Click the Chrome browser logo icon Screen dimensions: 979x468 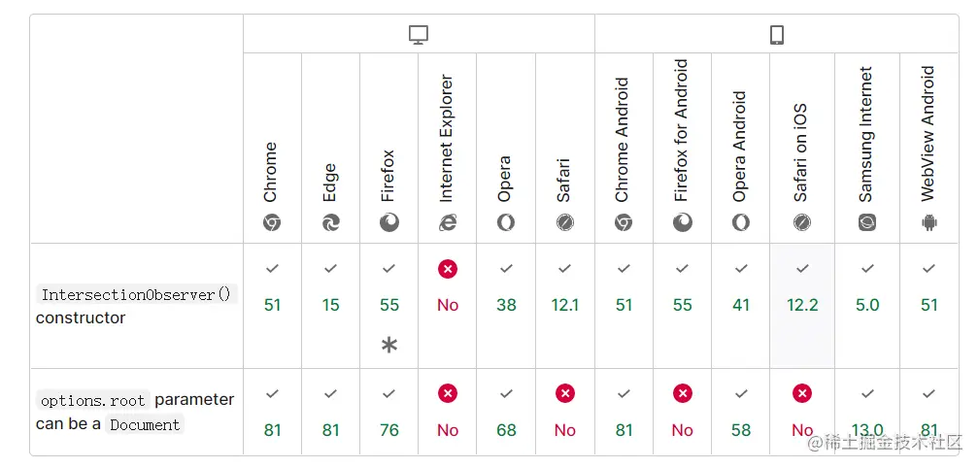[x=272, y=222]
